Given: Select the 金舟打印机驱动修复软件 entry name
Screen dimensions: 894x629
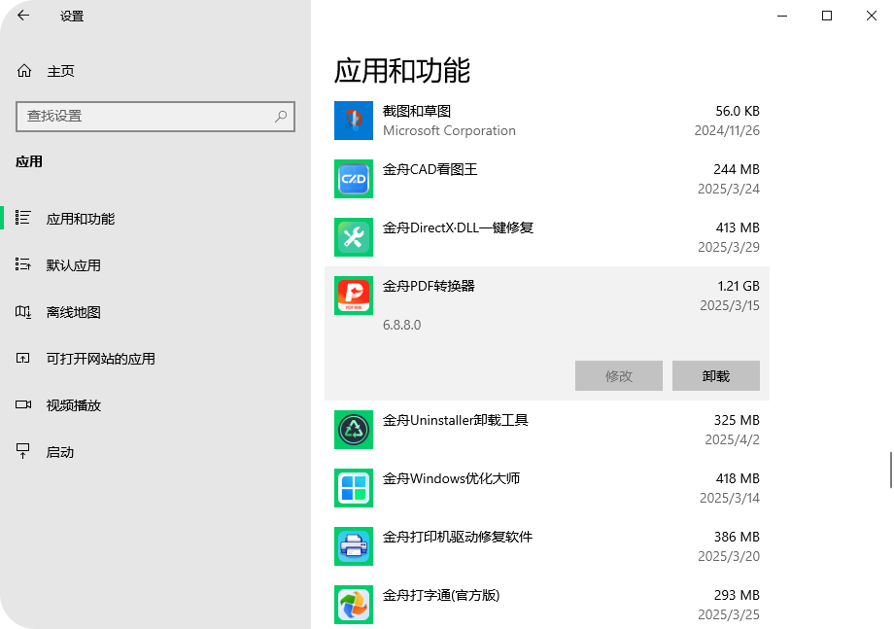Looking at the screenshot, I should point(458,537).
